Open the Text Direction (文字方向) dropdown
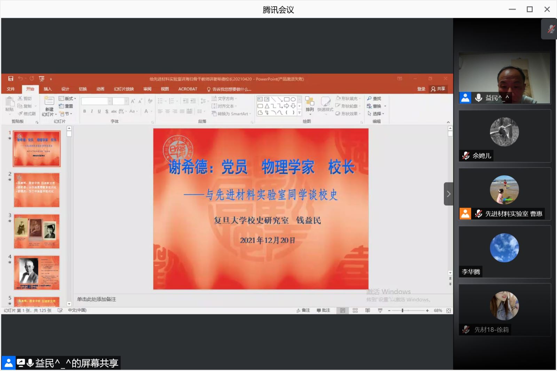Viewport: 557px width, 371px height. pos(224,99)
